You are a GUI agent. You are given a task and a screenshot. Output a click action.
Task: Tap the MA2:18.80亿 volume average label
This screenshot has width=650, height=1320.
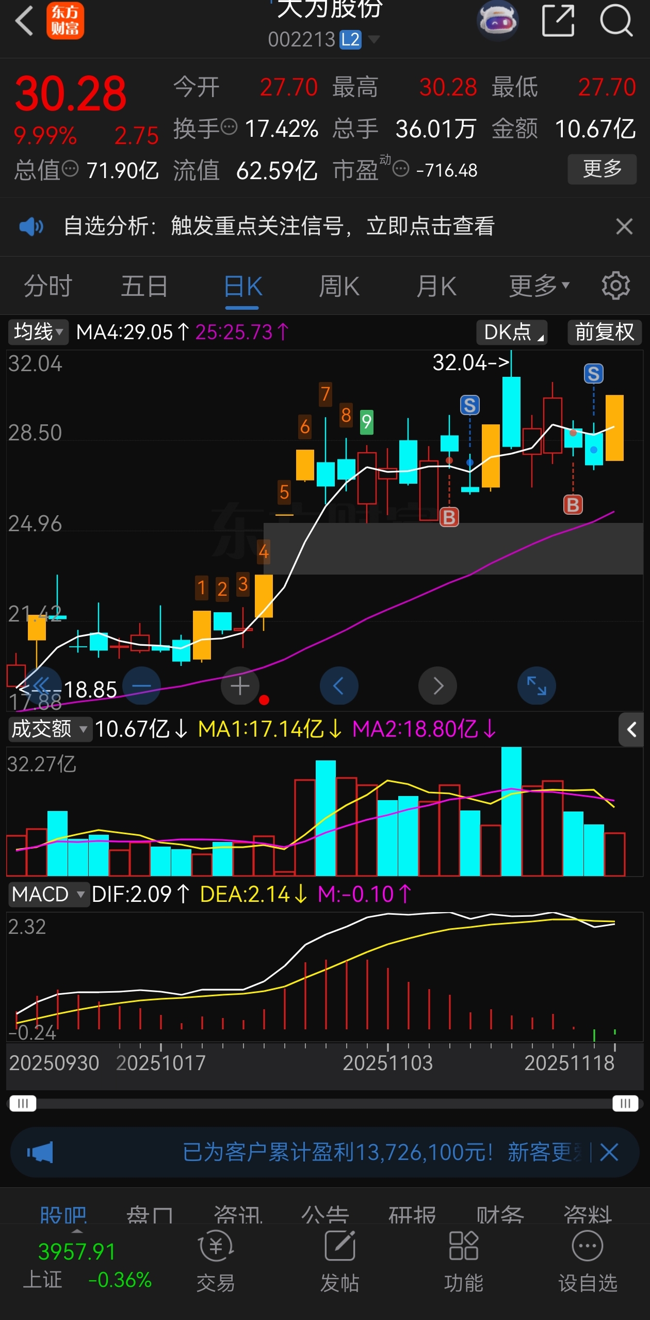[x=424, y=729]
